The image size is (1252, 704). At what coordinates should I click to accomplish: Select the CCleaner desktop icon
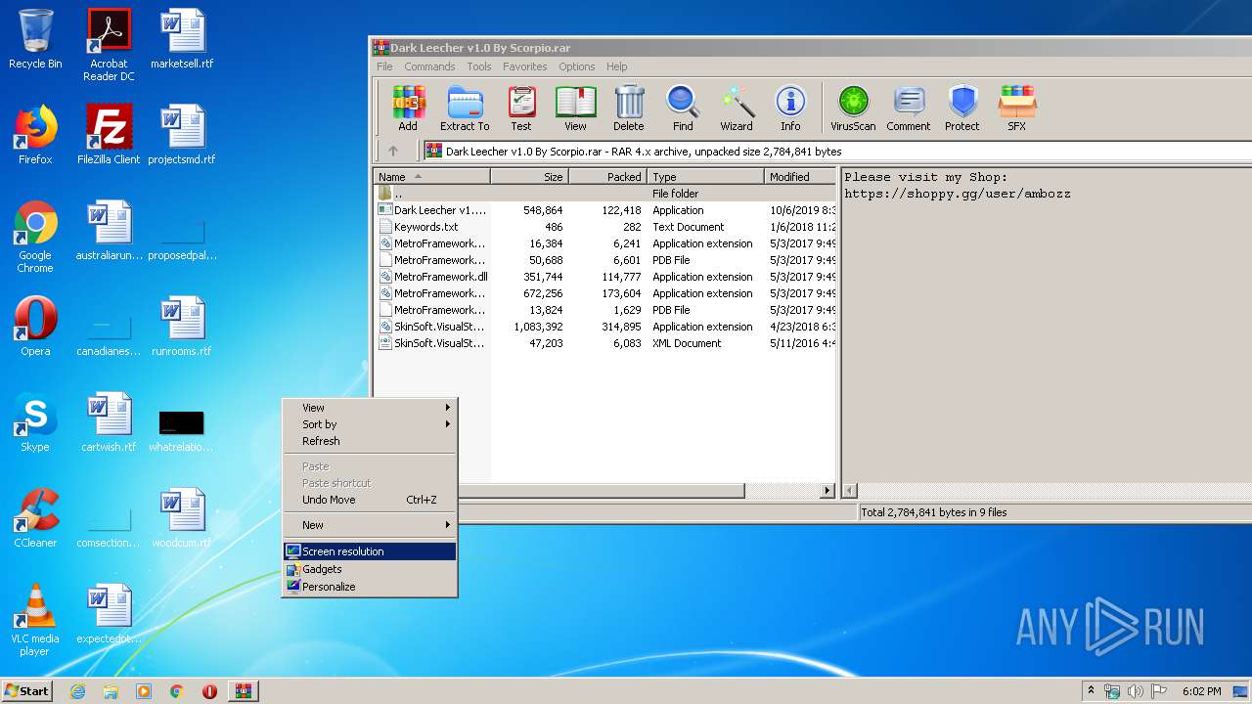(35, 518)
